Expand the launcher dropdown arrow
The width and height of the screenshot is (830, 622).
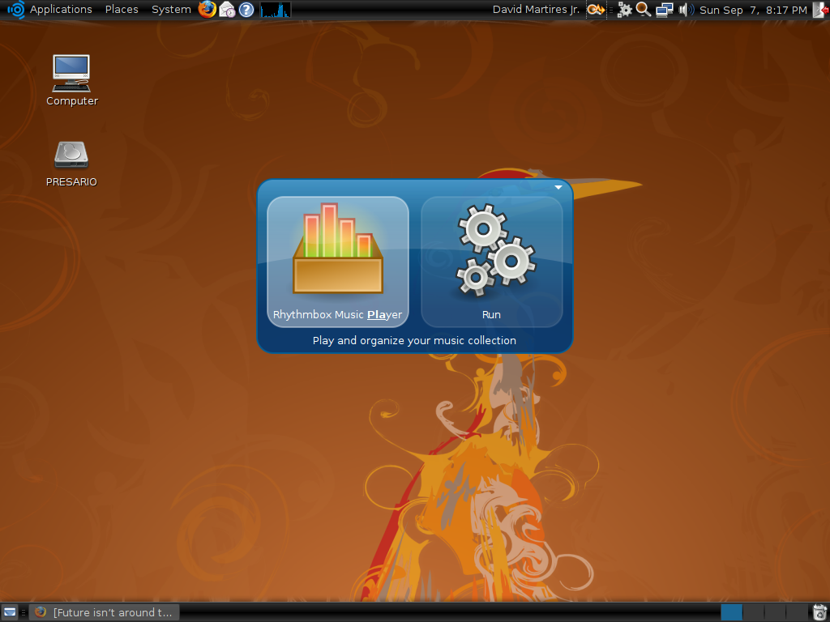click(x=558, y=186)
